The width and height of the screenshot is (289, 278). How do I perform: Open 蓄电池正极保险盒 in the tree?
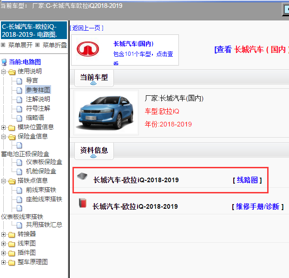coord(25,154)
